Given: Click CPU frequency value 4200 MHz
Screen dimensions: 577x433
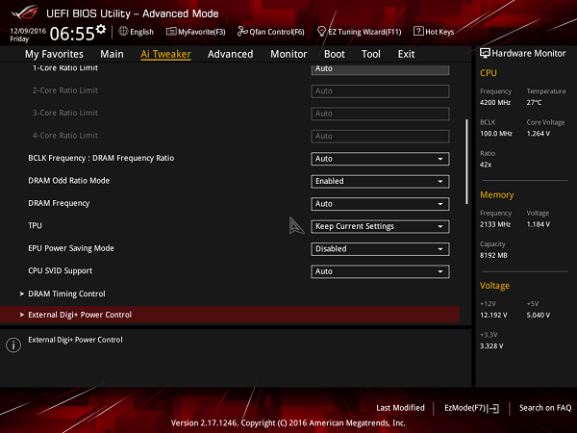Looking at the screenshot, I should (495, 102).
